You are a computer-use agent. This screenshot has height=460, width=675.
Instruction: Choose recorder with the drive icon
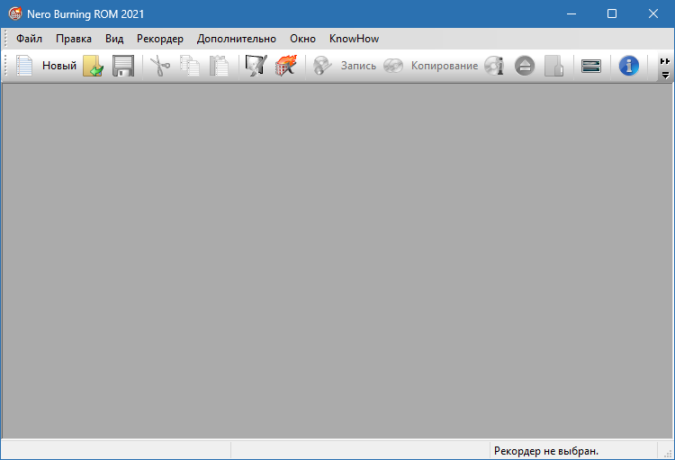[x=591, y=66]
